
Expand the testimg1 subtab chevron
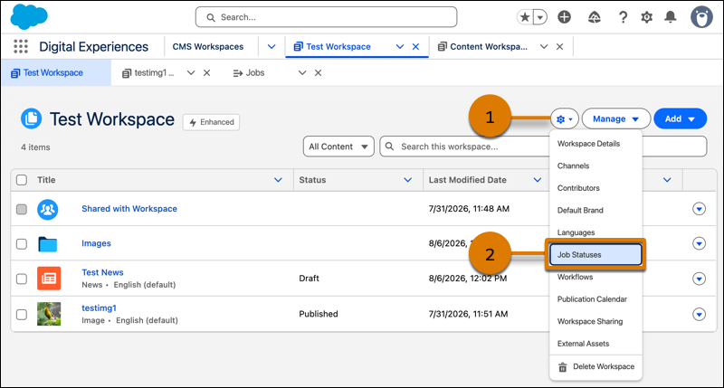click(191, 73)
